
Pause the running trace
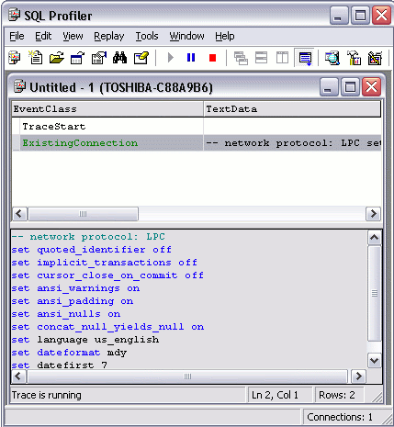tap(191, 58)
